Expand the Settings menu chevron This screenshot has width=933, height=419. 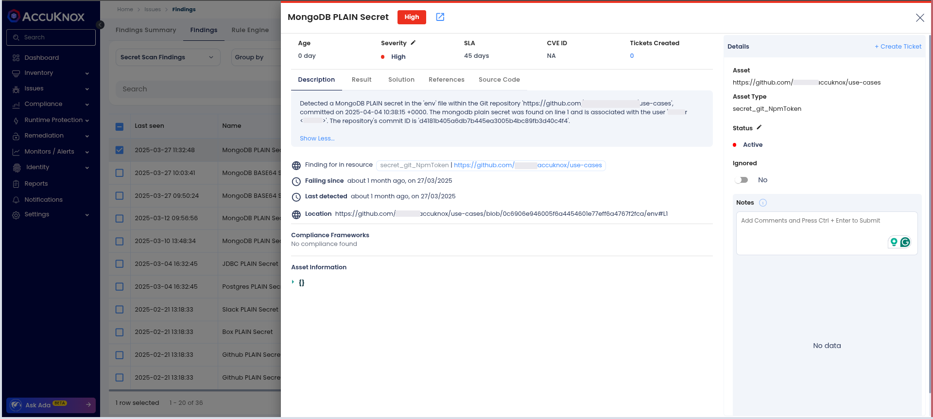point(87,215)
